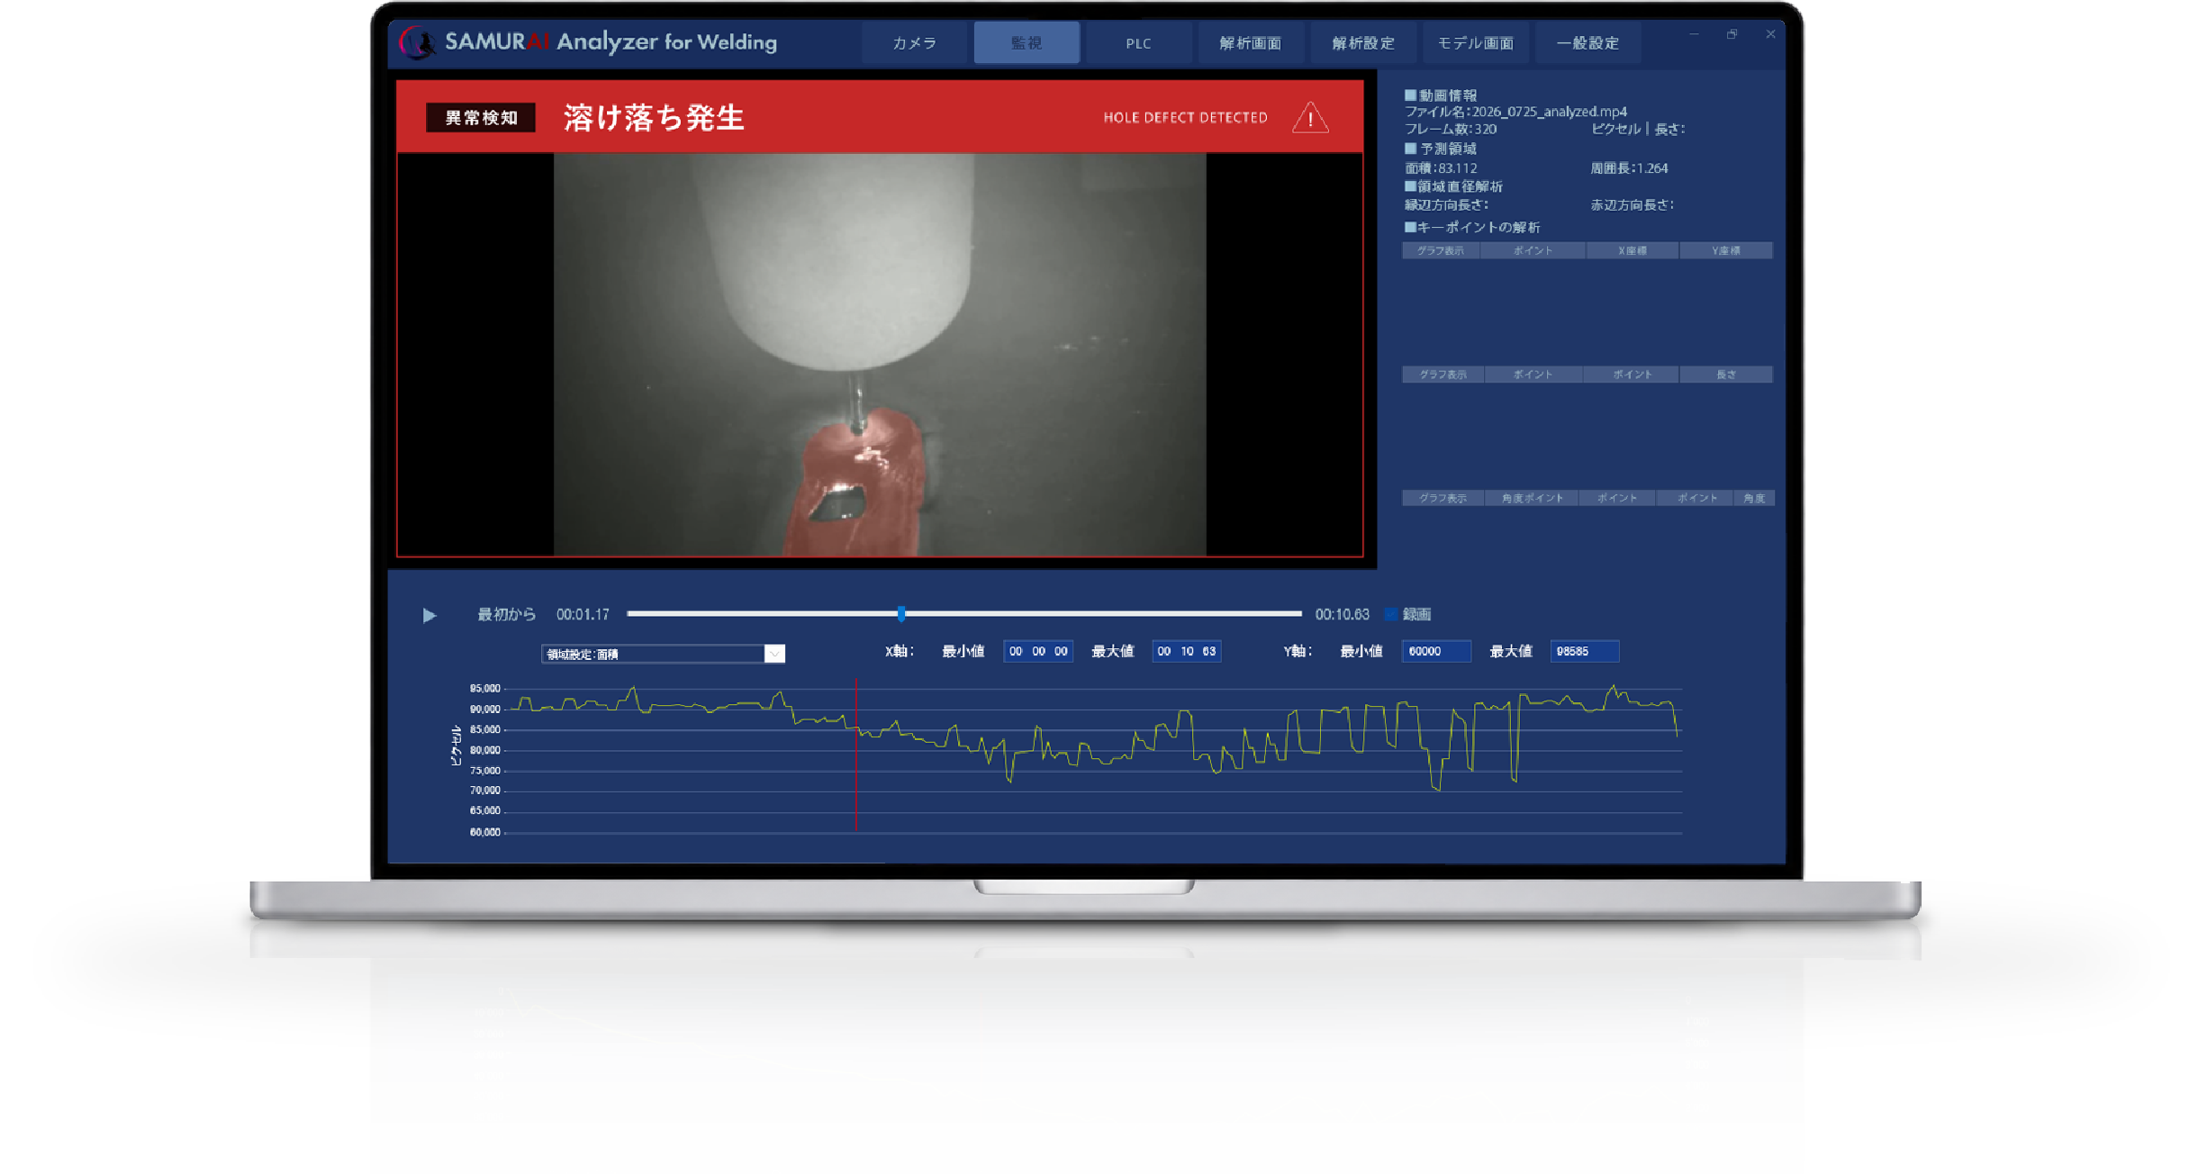The height and width of the screenshot is (1175, 2207).
Task: Click the 溶け落ち発生 alert heading
Action: coord(654,118)
